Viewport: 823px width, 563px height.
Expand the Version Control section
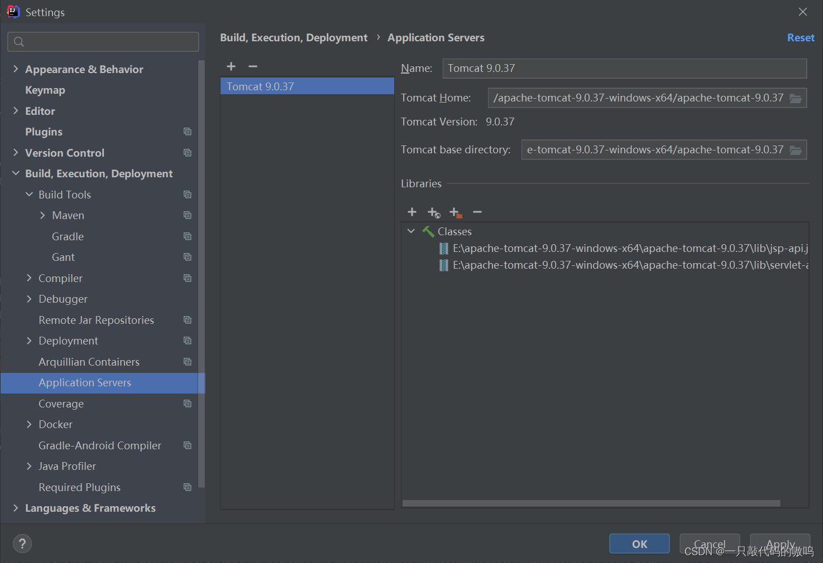click(x=16, y=153)
